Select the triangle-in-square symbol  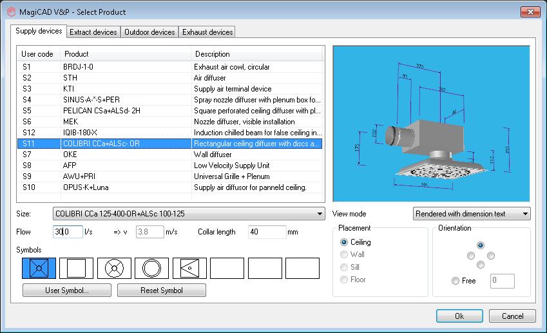[190, 268]
